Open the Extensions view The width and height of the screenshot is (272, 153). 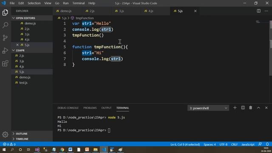click(x=5, y=63)
